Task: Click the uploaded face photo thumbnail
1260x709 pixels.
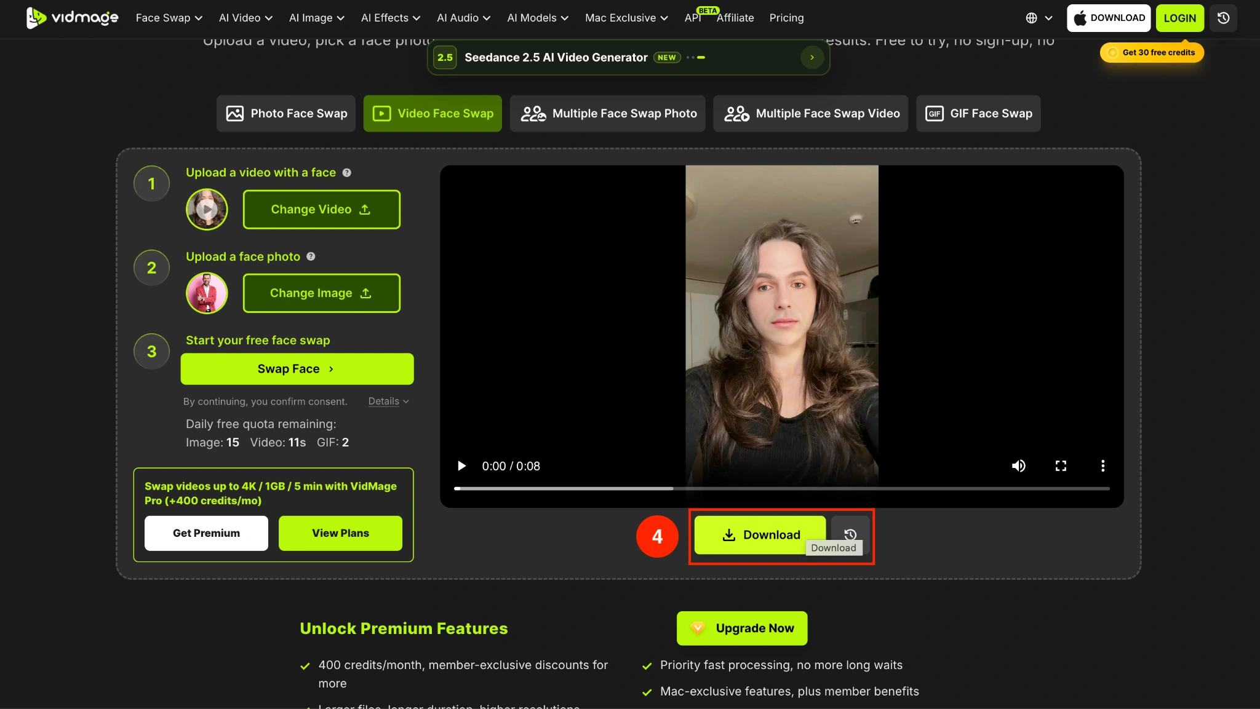Action: click(207, 293)
